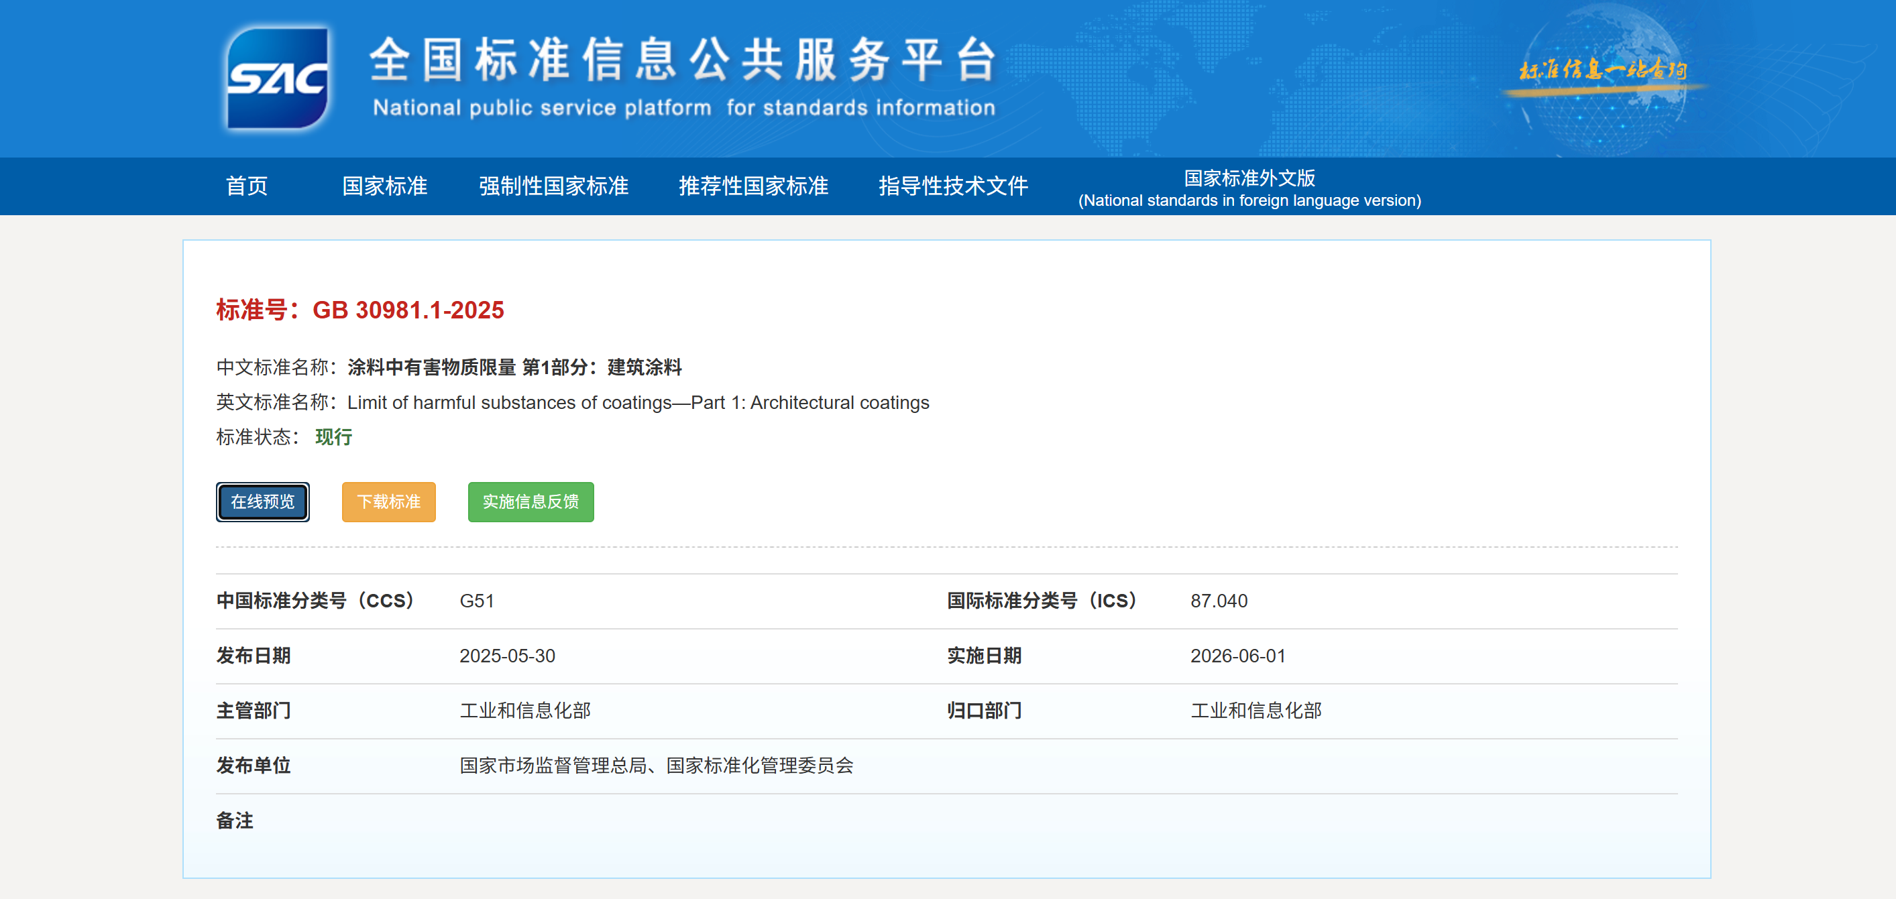Click the English title Limit of harmful substances of coatings
The height and width of the screenshot is (899, 1896).
(638, 402)
